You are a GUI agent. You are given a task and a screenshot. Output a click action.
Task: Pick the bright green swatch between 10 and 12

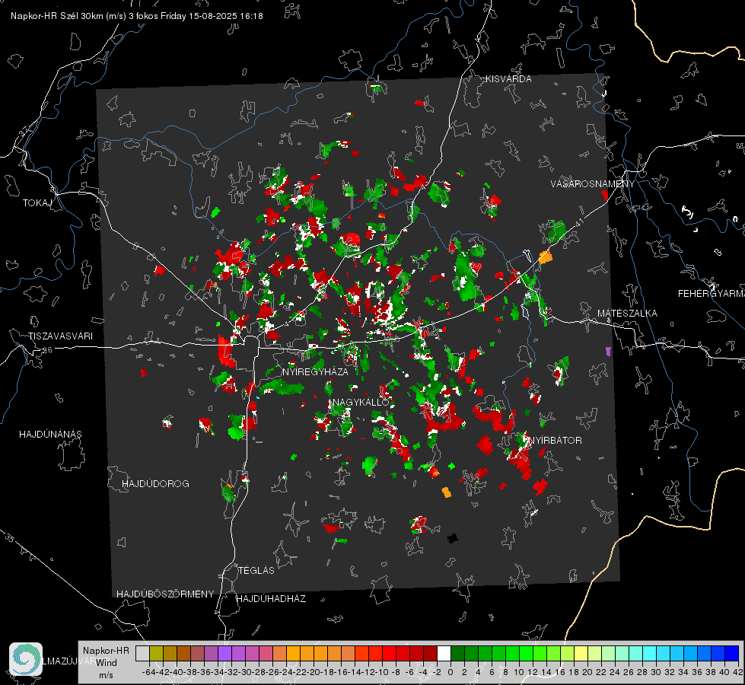tap(526, 653)
